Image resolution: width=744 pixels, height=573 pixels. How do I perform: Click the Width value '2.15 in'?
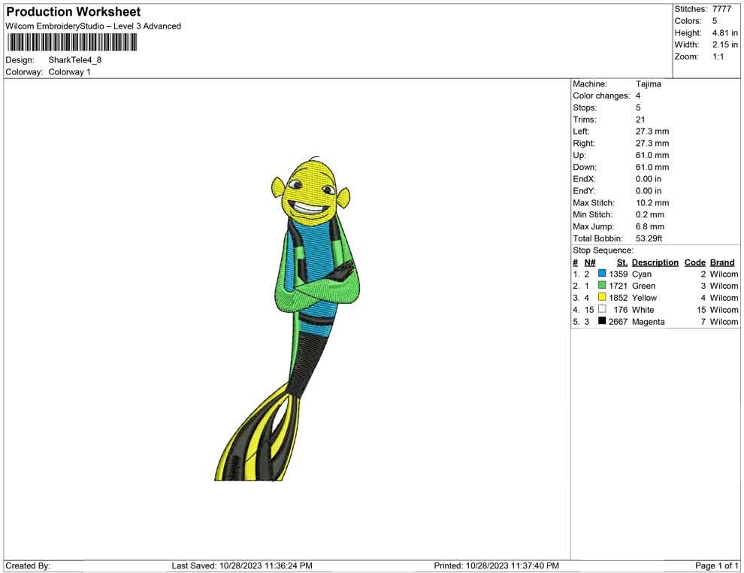coord(724,44)
